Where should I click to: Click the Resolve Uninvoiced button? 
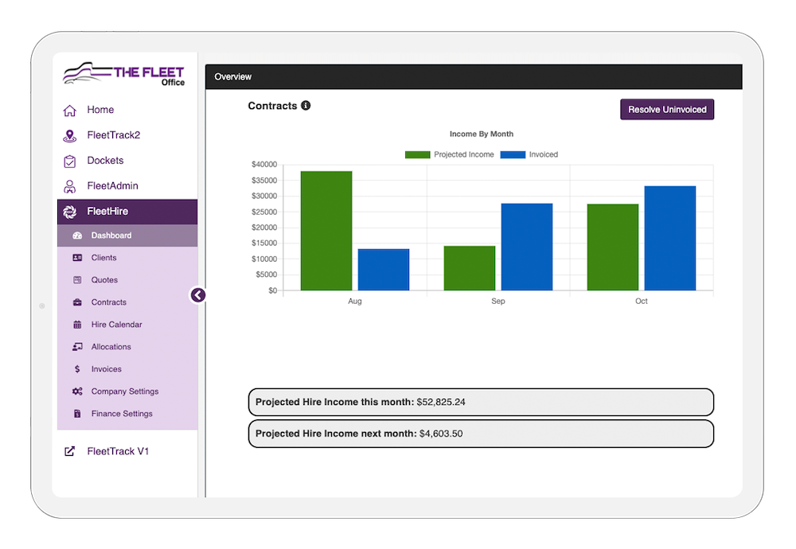pyautogui.click(x=667, y=110)
